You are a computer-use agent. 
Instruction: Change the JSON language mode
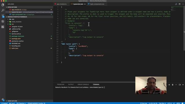tap(178, 103)
